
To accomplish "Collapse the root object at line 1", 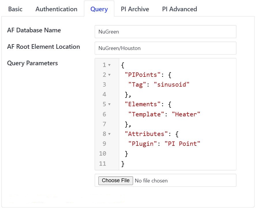I will pyautogui.click(x=109, y=65).
